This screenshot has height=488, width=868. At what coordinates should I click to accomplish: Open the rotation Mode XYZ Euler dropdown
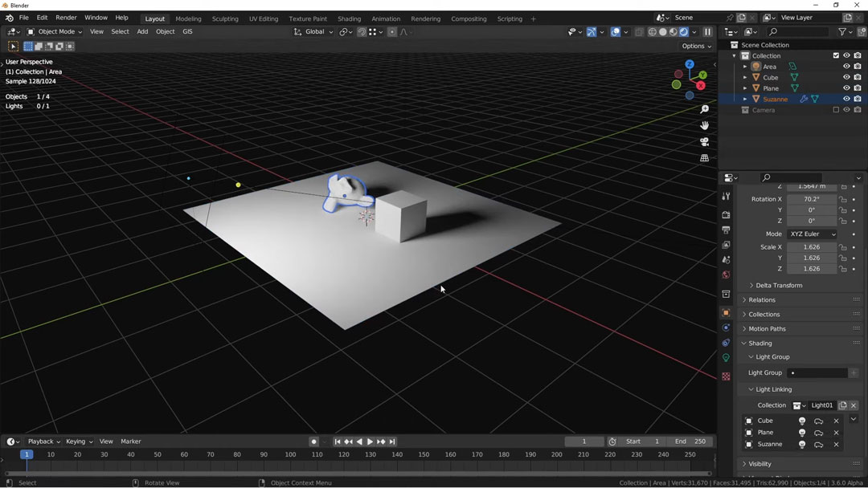pos(812,234)
